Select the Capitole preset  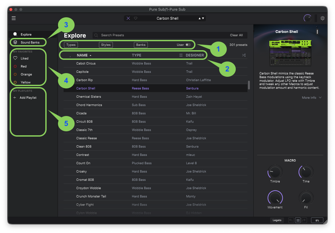click(x=155, y=71)
